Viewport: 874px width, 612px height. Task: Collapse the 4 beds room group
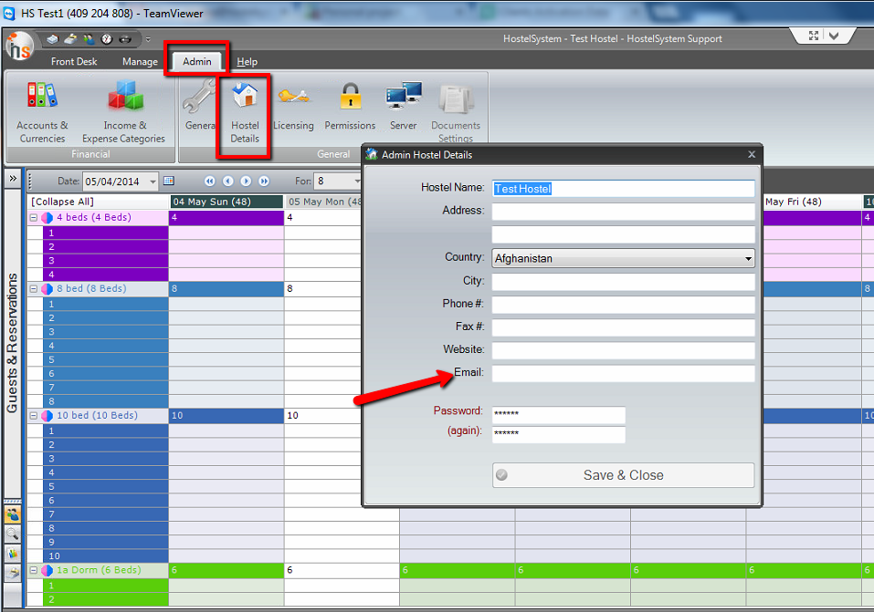coord(34,218)
